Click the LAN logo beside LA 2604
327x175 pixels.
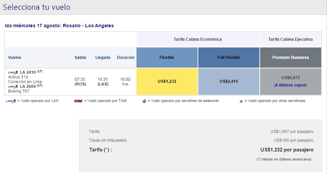coord(13,86)
